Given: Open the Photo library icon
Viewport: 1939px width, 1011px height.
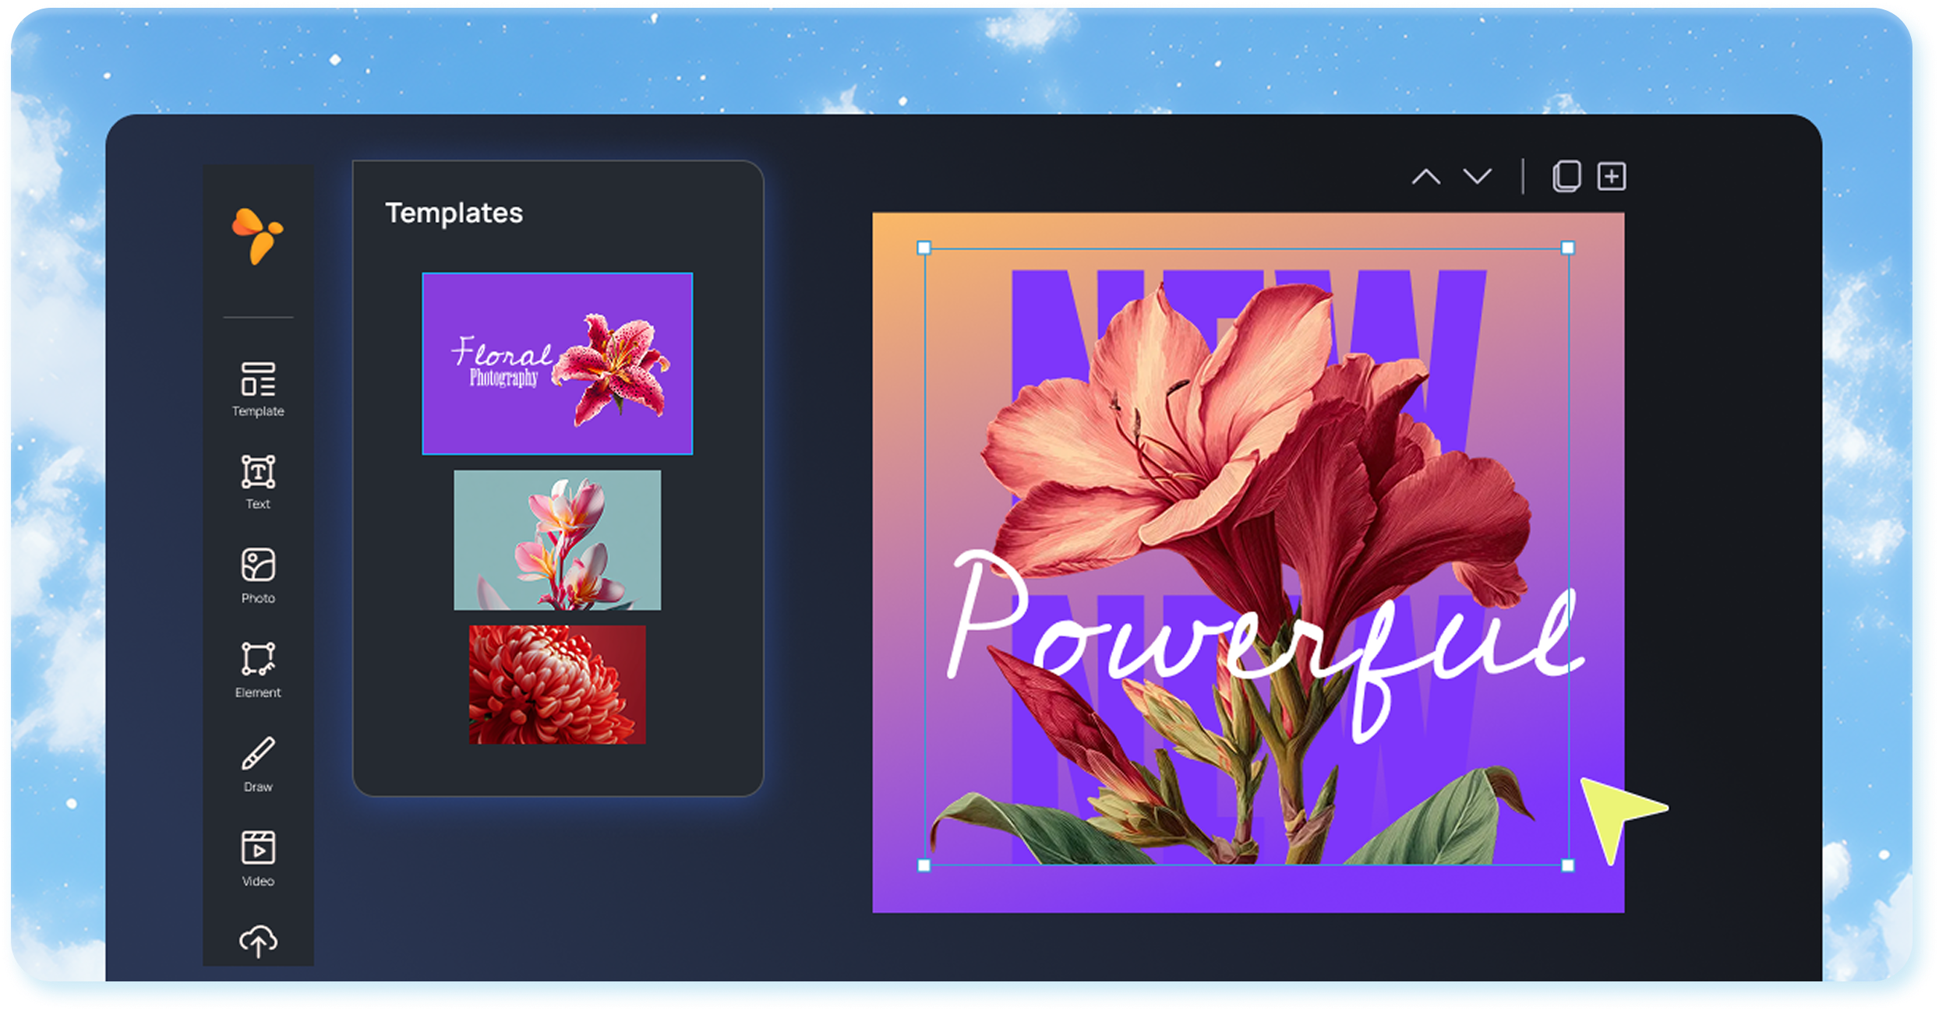Looking at the screenshot, I should click(258, 574).
